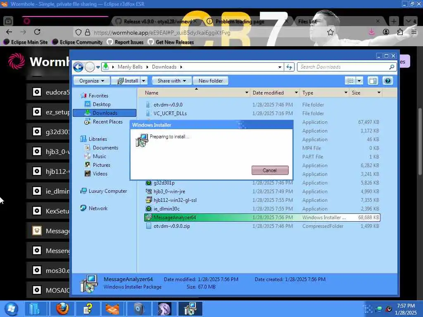Open the Get New Releases bookmark
Screen dimensions: 423x317
coord(171,42)
